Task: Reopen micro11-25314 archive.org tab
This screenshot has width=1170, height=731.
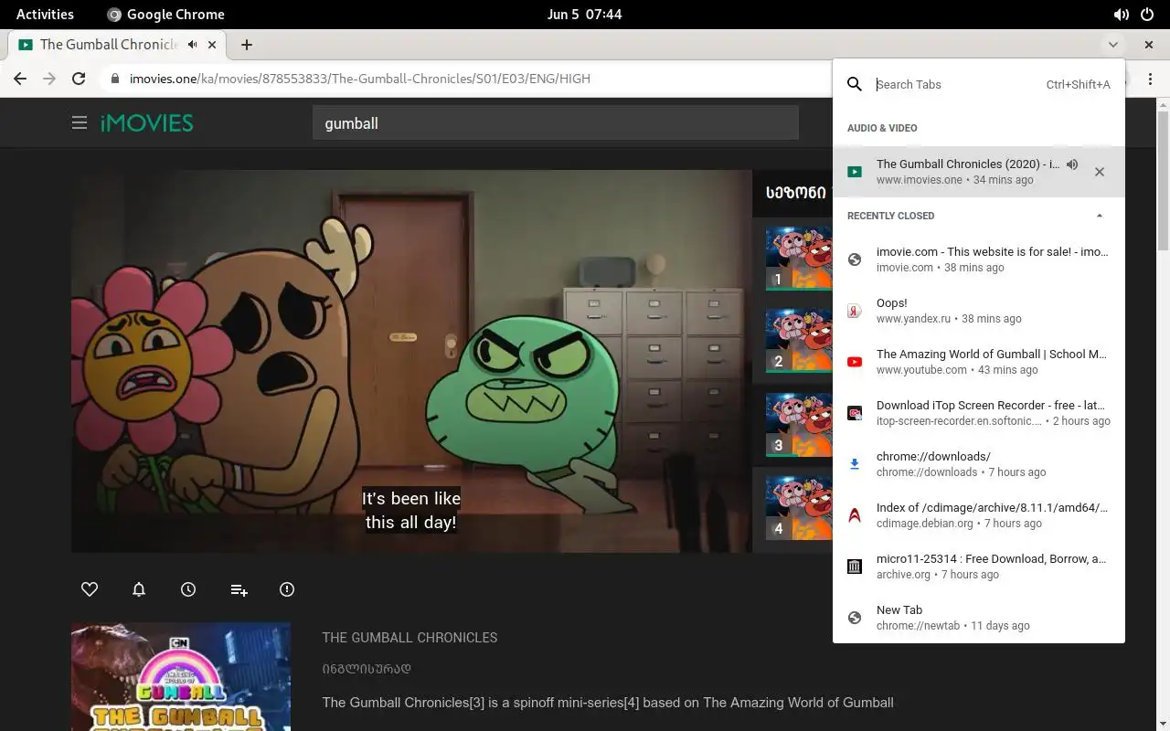Action: point(979,567)
